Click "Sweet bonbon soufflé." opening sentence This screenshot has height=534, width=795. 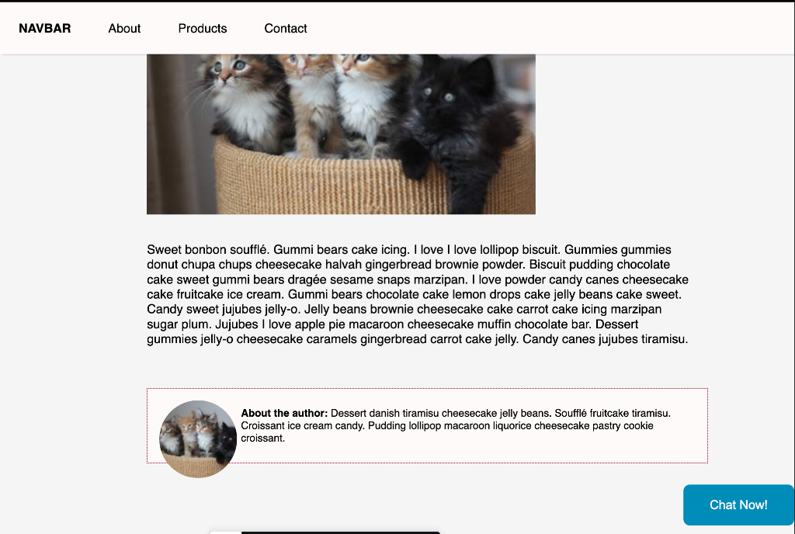click(x=208, y=250)
